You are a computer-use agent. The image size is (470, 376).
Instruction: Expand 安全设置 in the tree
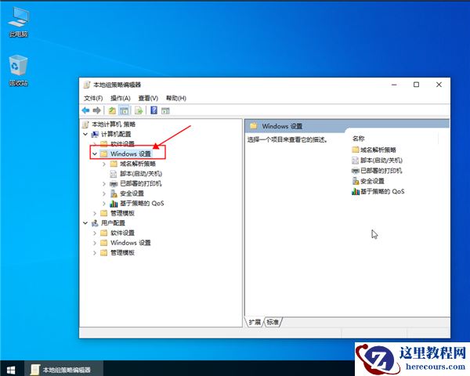click(104, 193)
